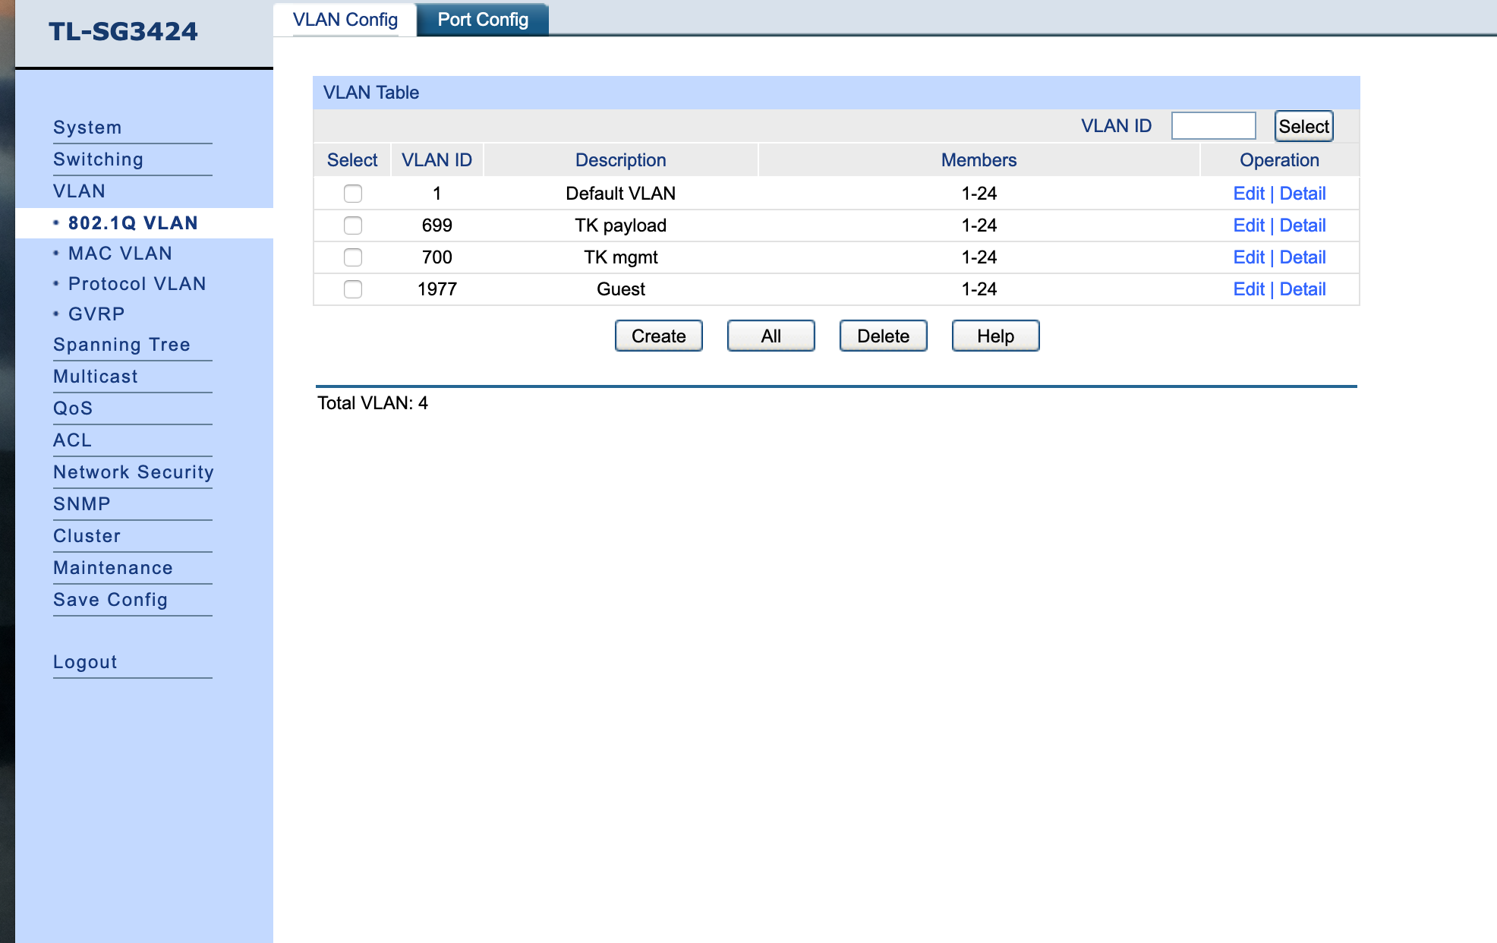Open MAC VLAN submenu item
Viewport: 1497px width, 943px height.
coord(120,254)
